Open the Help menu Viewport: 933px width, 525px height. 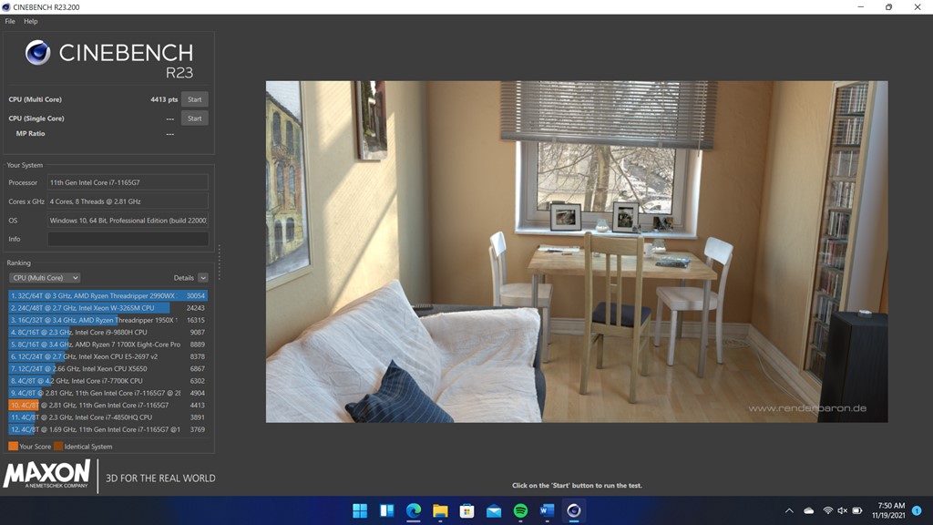point(30,21)
